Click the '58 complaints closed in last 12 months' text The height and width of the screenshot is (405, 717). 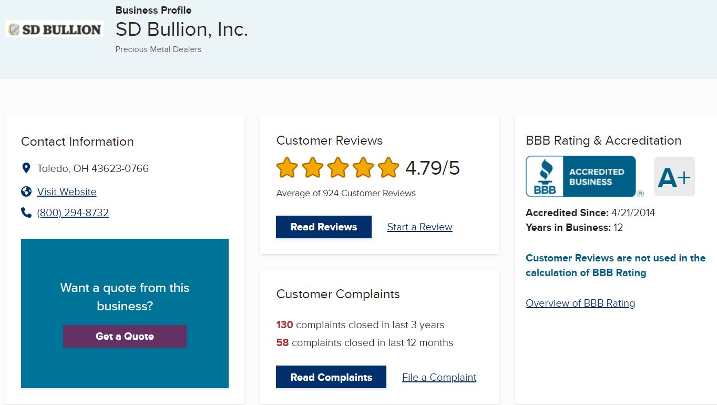(x=364, y=342)
